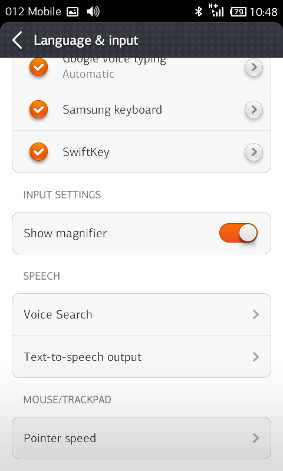Tap the picture notification icon

(x=73, y=12)
